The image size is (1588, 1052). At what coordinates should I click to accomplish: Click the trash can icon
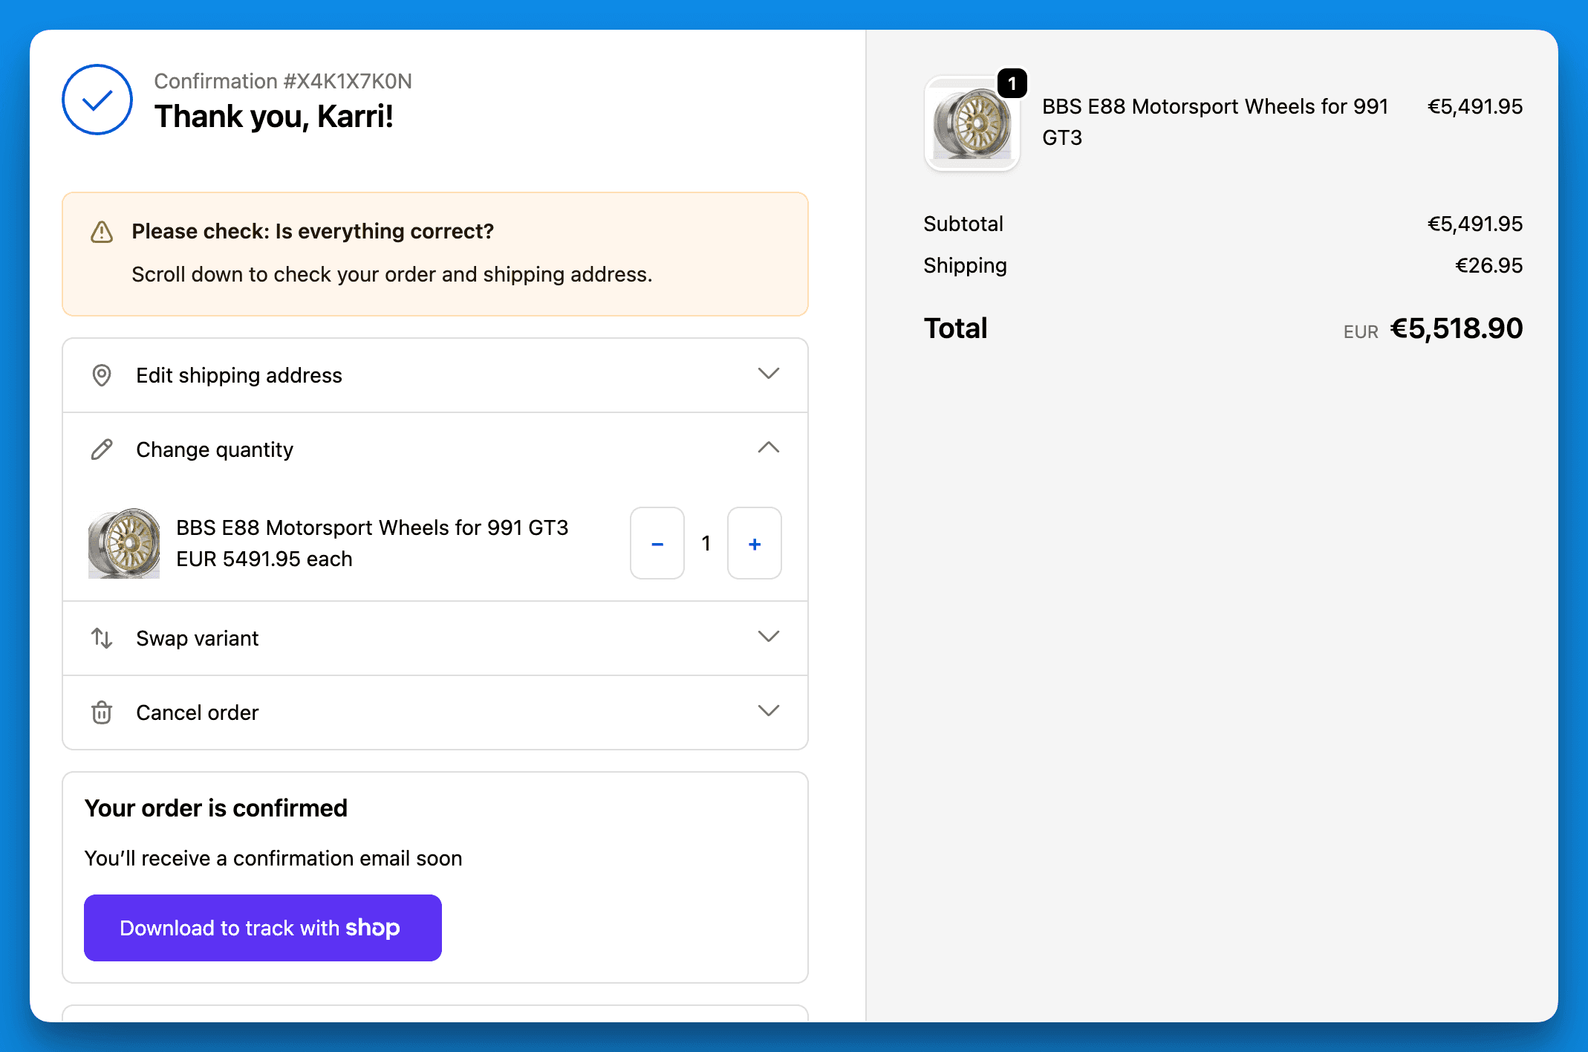pos(102,712)
